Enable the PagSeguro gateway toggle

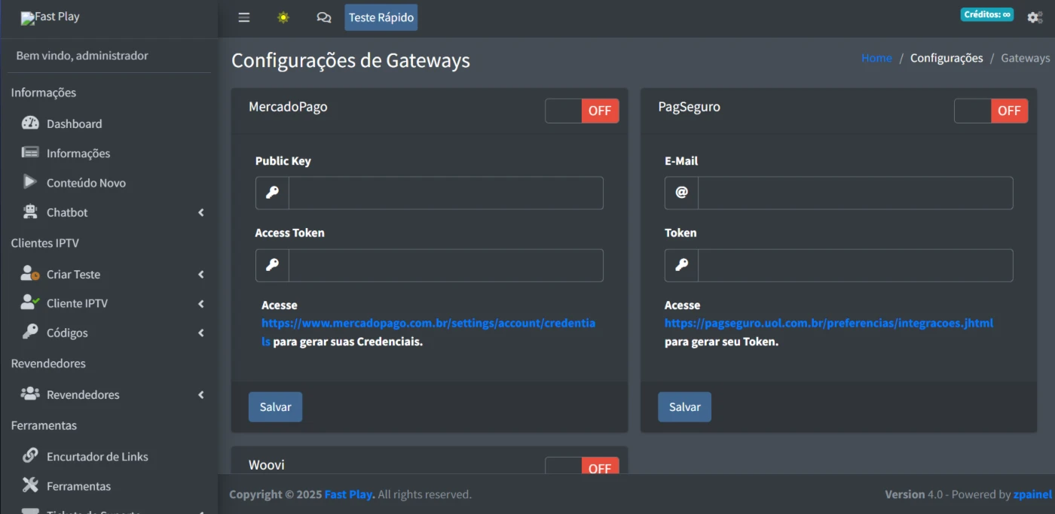pyautogui.click(x=991, y=111)
